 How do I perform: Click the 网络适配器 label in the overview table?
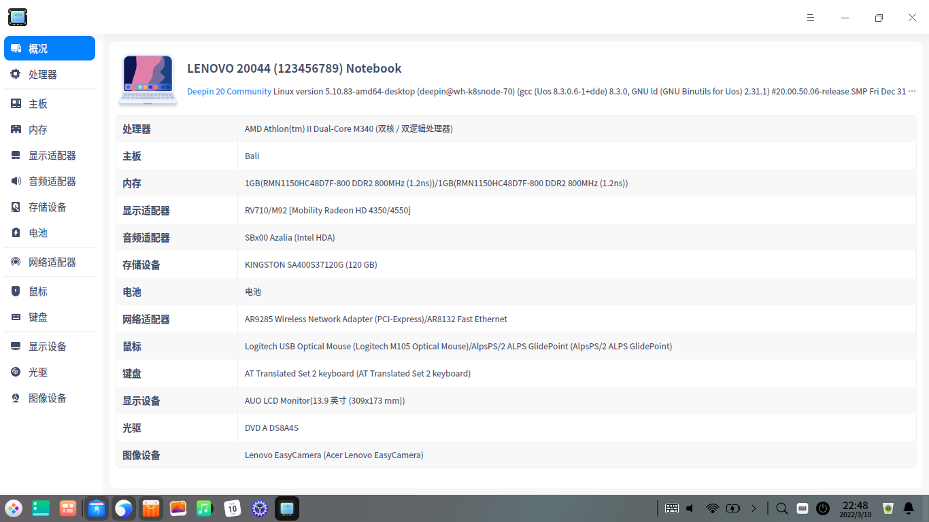(146, 319)
